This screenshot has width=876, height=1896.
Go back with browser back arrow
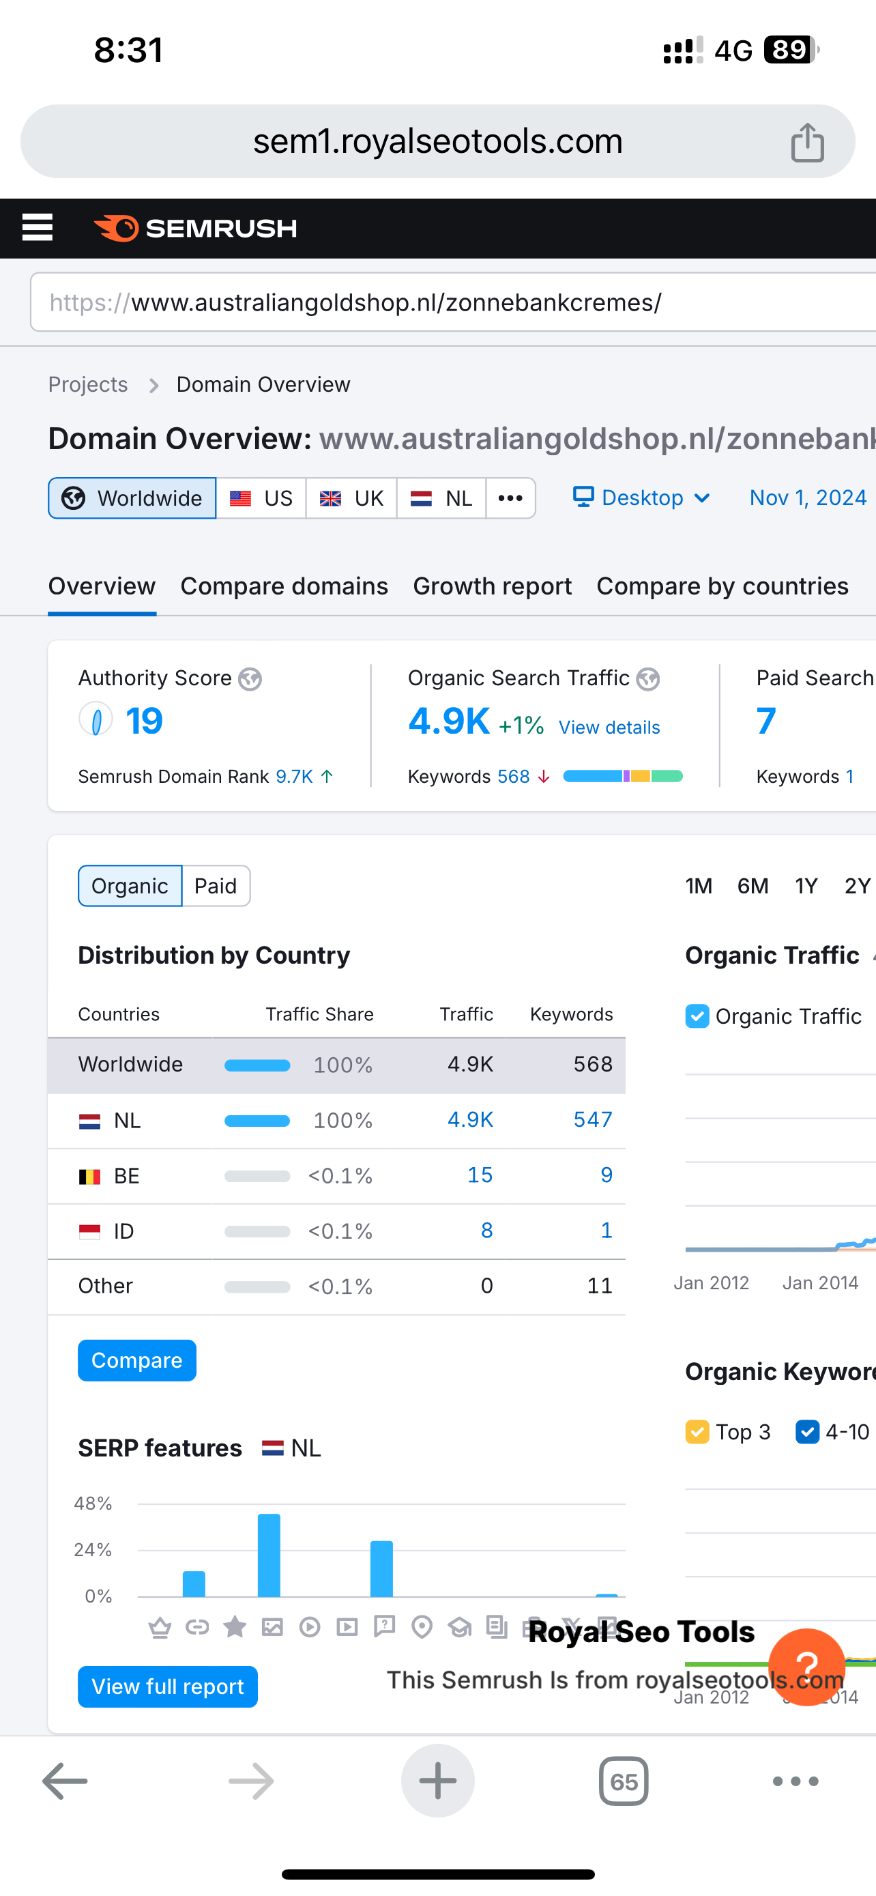pos(65,1781)
